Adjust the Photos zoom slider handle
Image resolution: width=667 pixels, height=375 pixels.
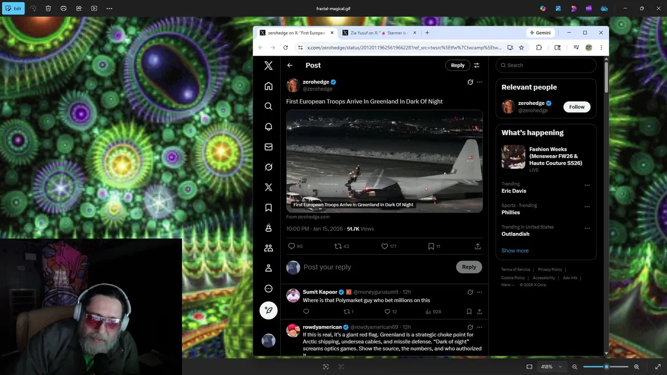pyautogui.click(x=607, y=367)
